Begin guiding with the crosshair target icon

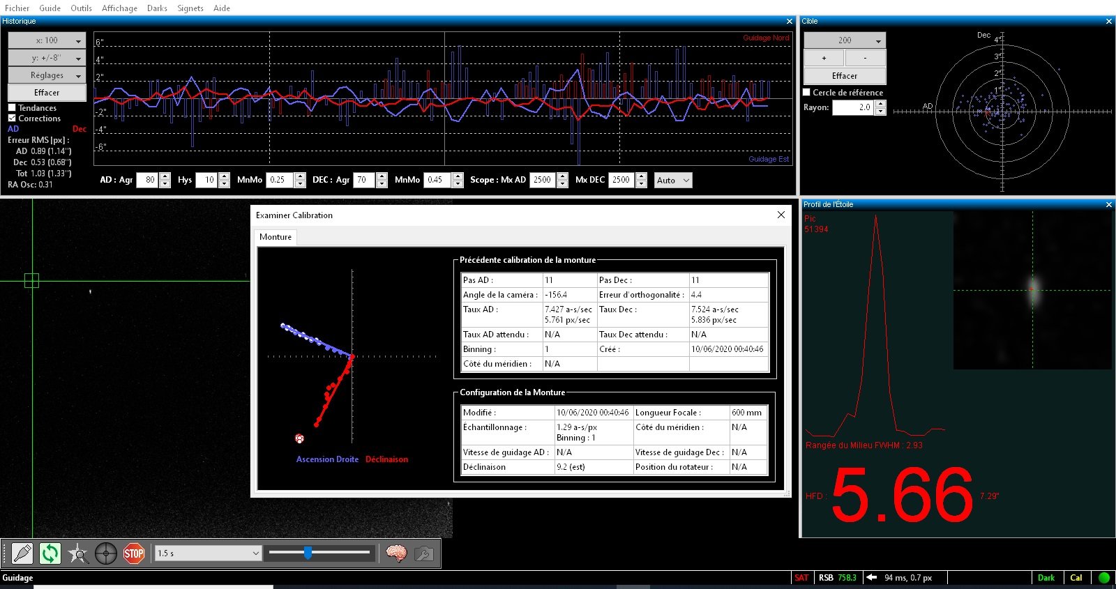pos(106,553)
